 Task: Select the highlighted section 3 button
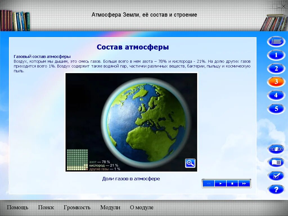[276, 82]
